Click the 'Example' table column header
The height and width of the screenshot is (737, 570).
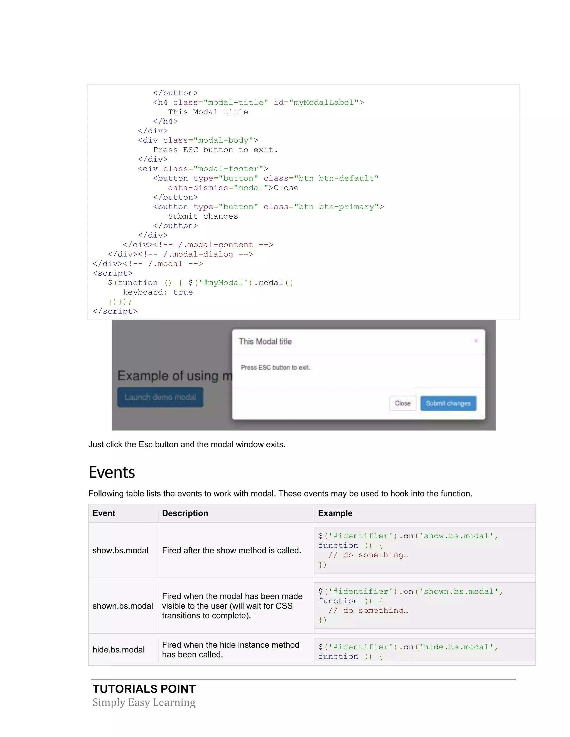click(335, 513)
